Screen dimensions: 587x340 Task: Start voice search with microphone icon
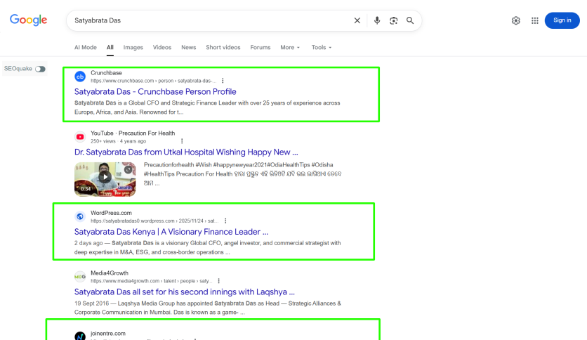[x=377, y=20]
